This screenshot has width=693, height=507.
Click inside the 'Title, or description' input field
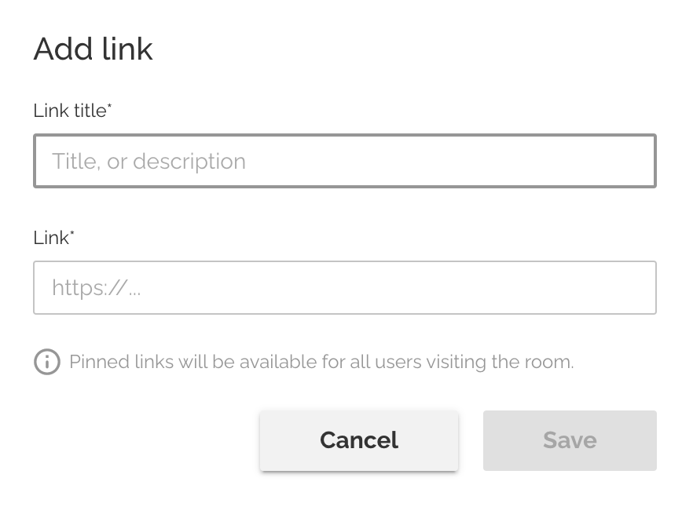point(344,160)
